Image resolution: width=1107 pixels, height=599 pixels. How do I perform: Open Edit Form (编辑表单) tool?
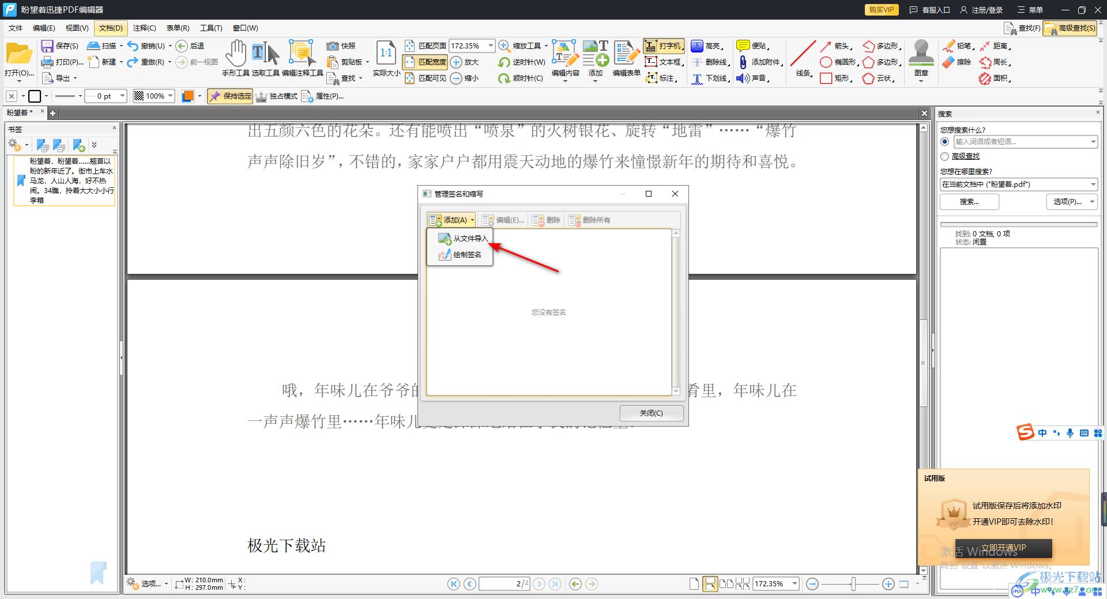626,58
